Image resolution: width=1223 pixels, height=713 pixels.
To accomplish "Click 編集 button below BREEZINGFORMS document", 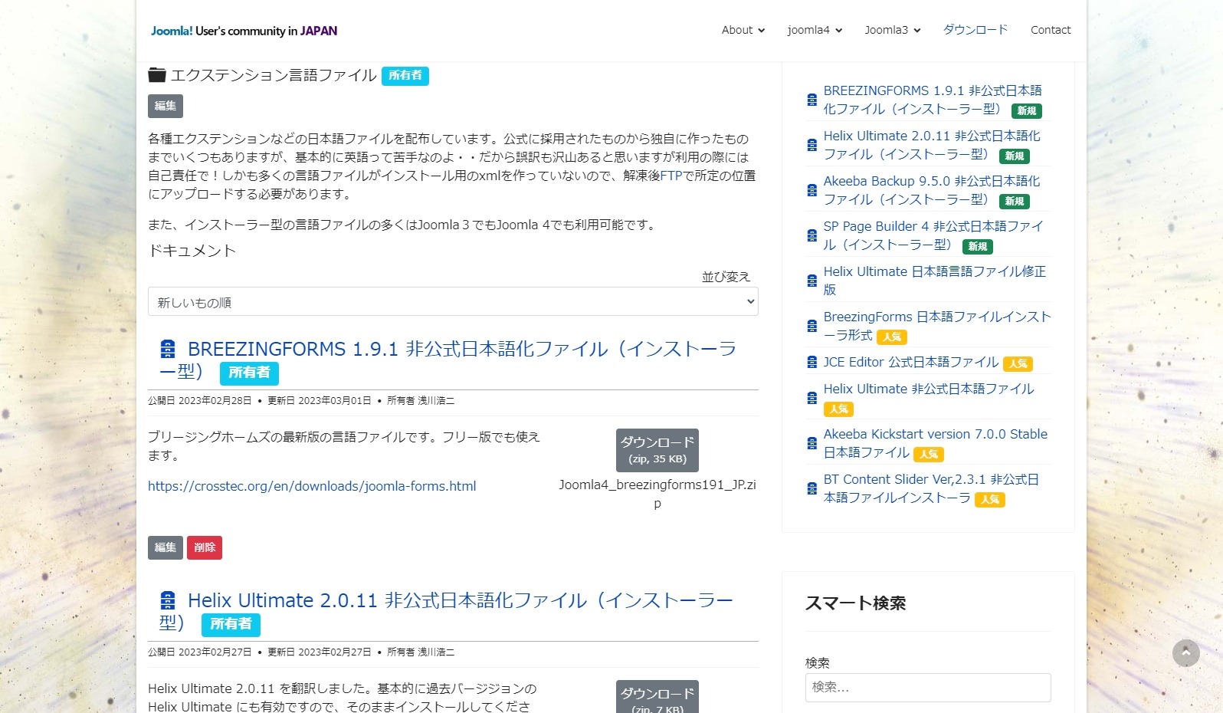I will [x=166, y=547].
